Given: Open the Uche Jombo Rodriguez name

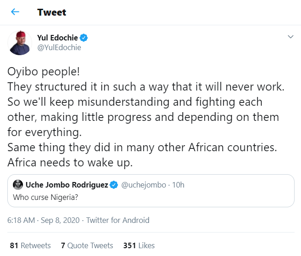Looking at the screenshot, I should [67, 185].
